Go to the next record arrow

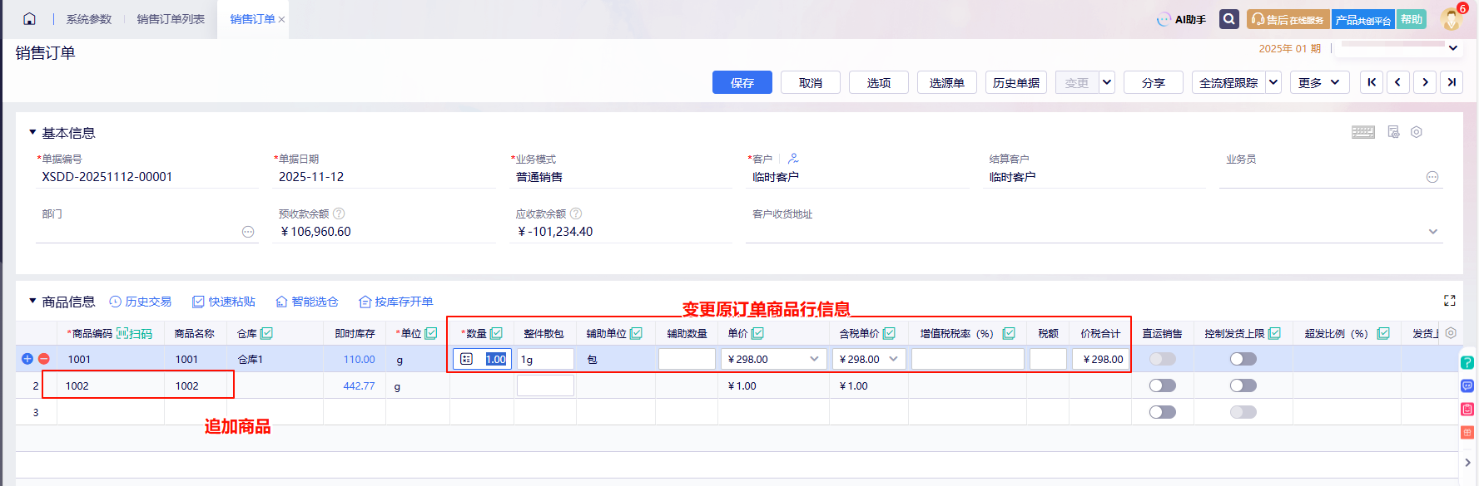(1425, 82)
